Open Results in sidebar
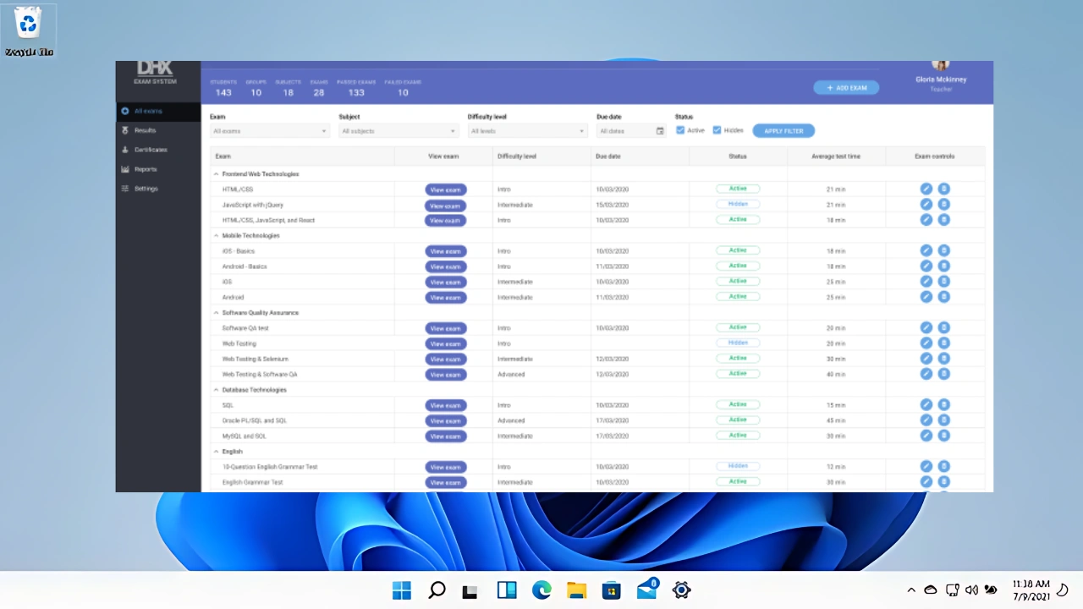 click(x=158, y=130)
